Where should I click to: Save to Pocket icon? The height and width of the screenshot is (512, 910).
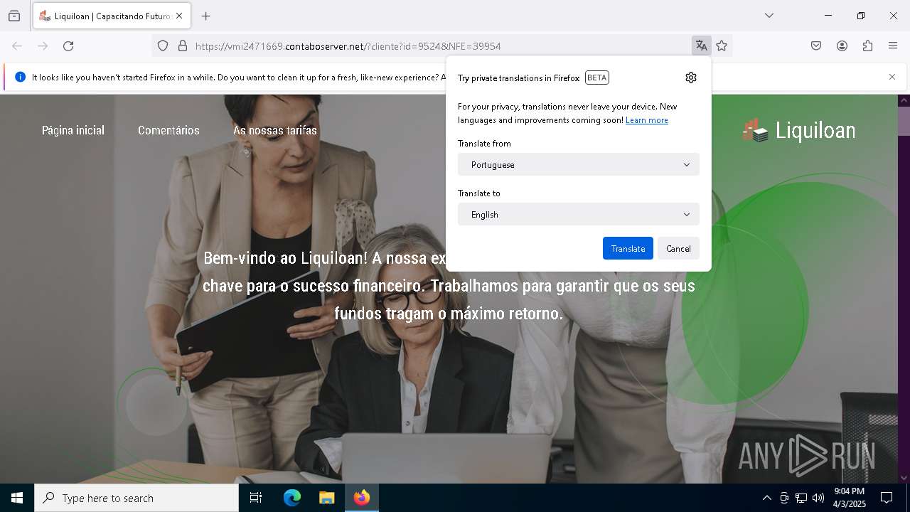point(816,46)
